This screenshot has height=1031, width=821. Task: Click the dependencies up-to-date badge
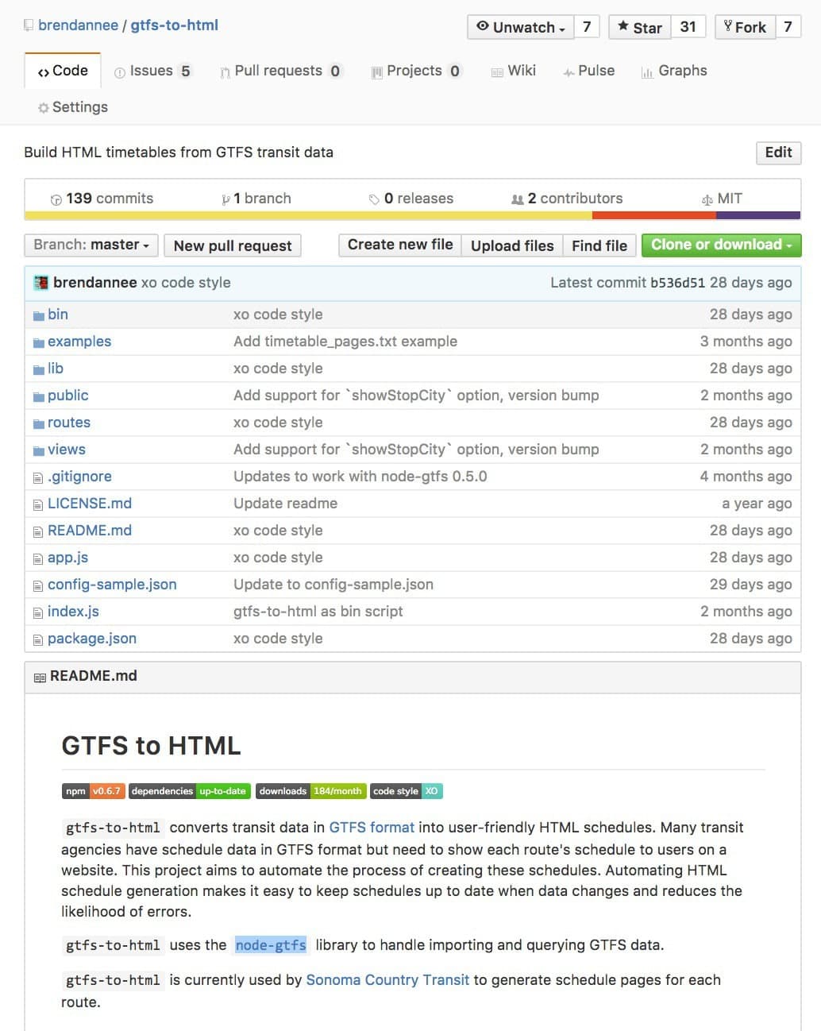[190, 791]
